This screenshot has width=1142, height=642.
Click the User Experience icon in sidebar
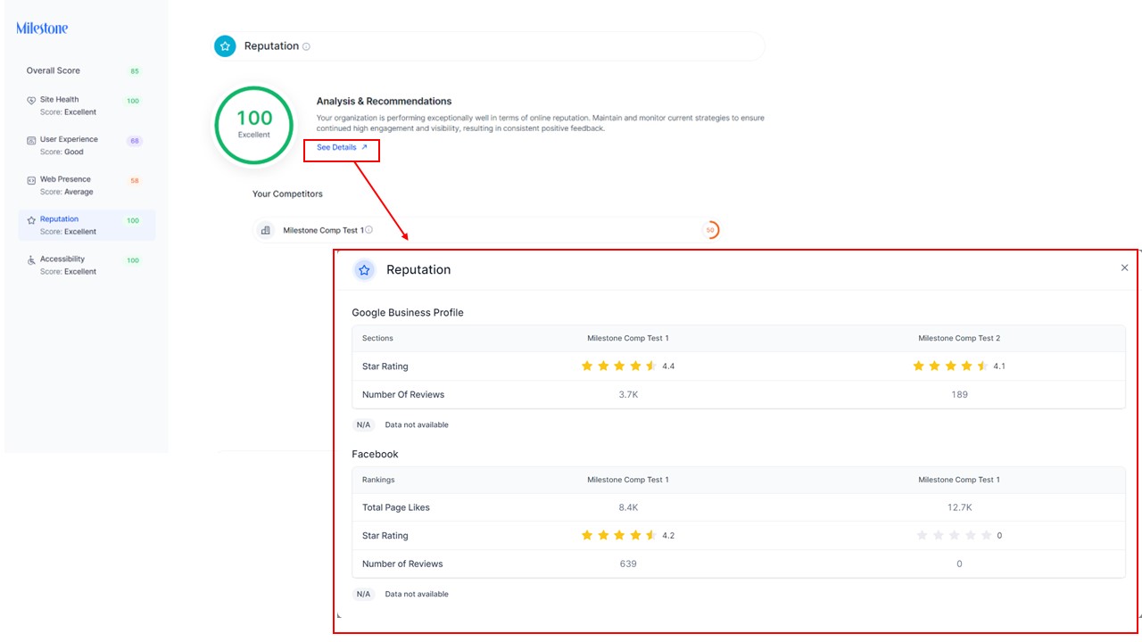(31, 140)
